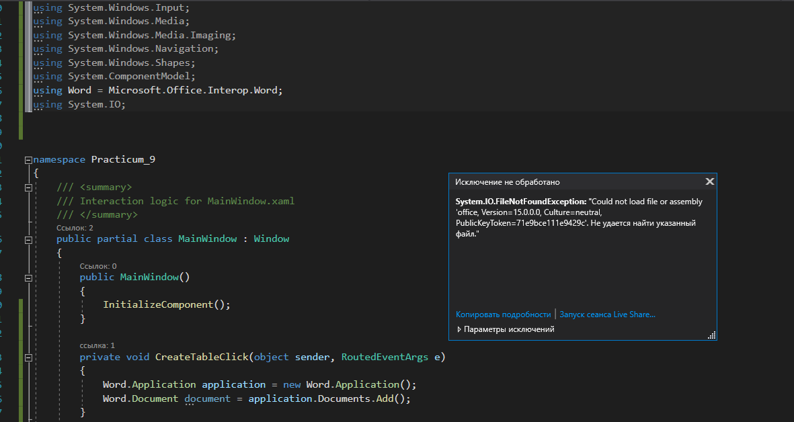794x422 pixels.
Task: Click the Копировать подробности link
Action: [503, 314]
